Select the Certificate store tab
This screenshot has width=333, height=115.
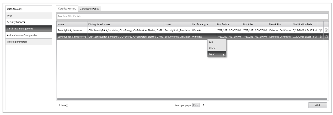67,9
